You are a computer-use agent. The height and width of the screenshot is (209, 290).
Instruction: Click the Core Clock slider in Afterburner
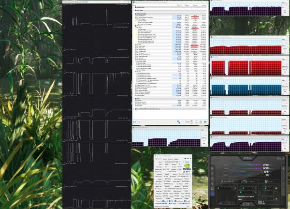point(246,188)
